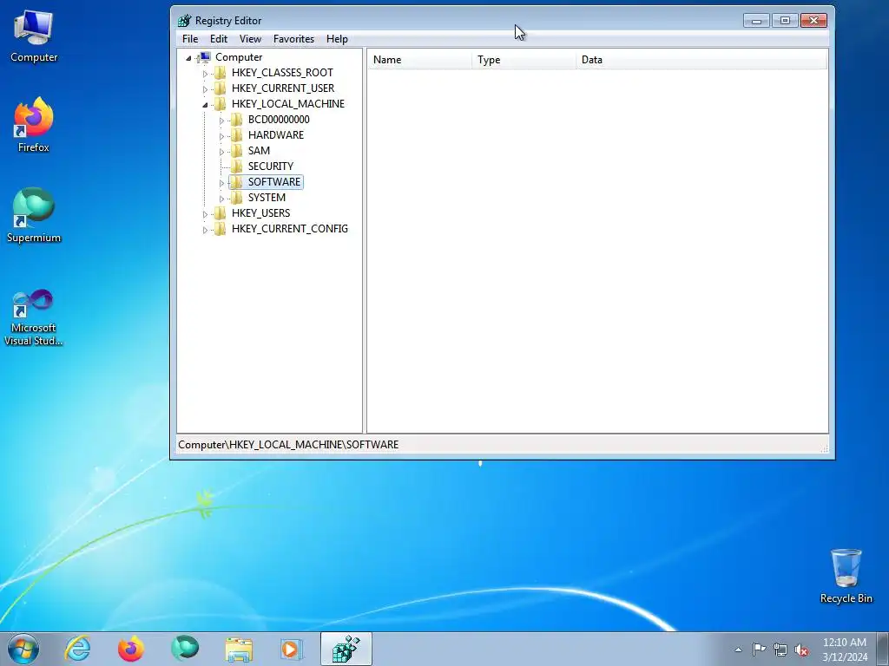889x666 pixels.
Task: Click SOFTWARE folder icon
Action: tap(236, 182)
